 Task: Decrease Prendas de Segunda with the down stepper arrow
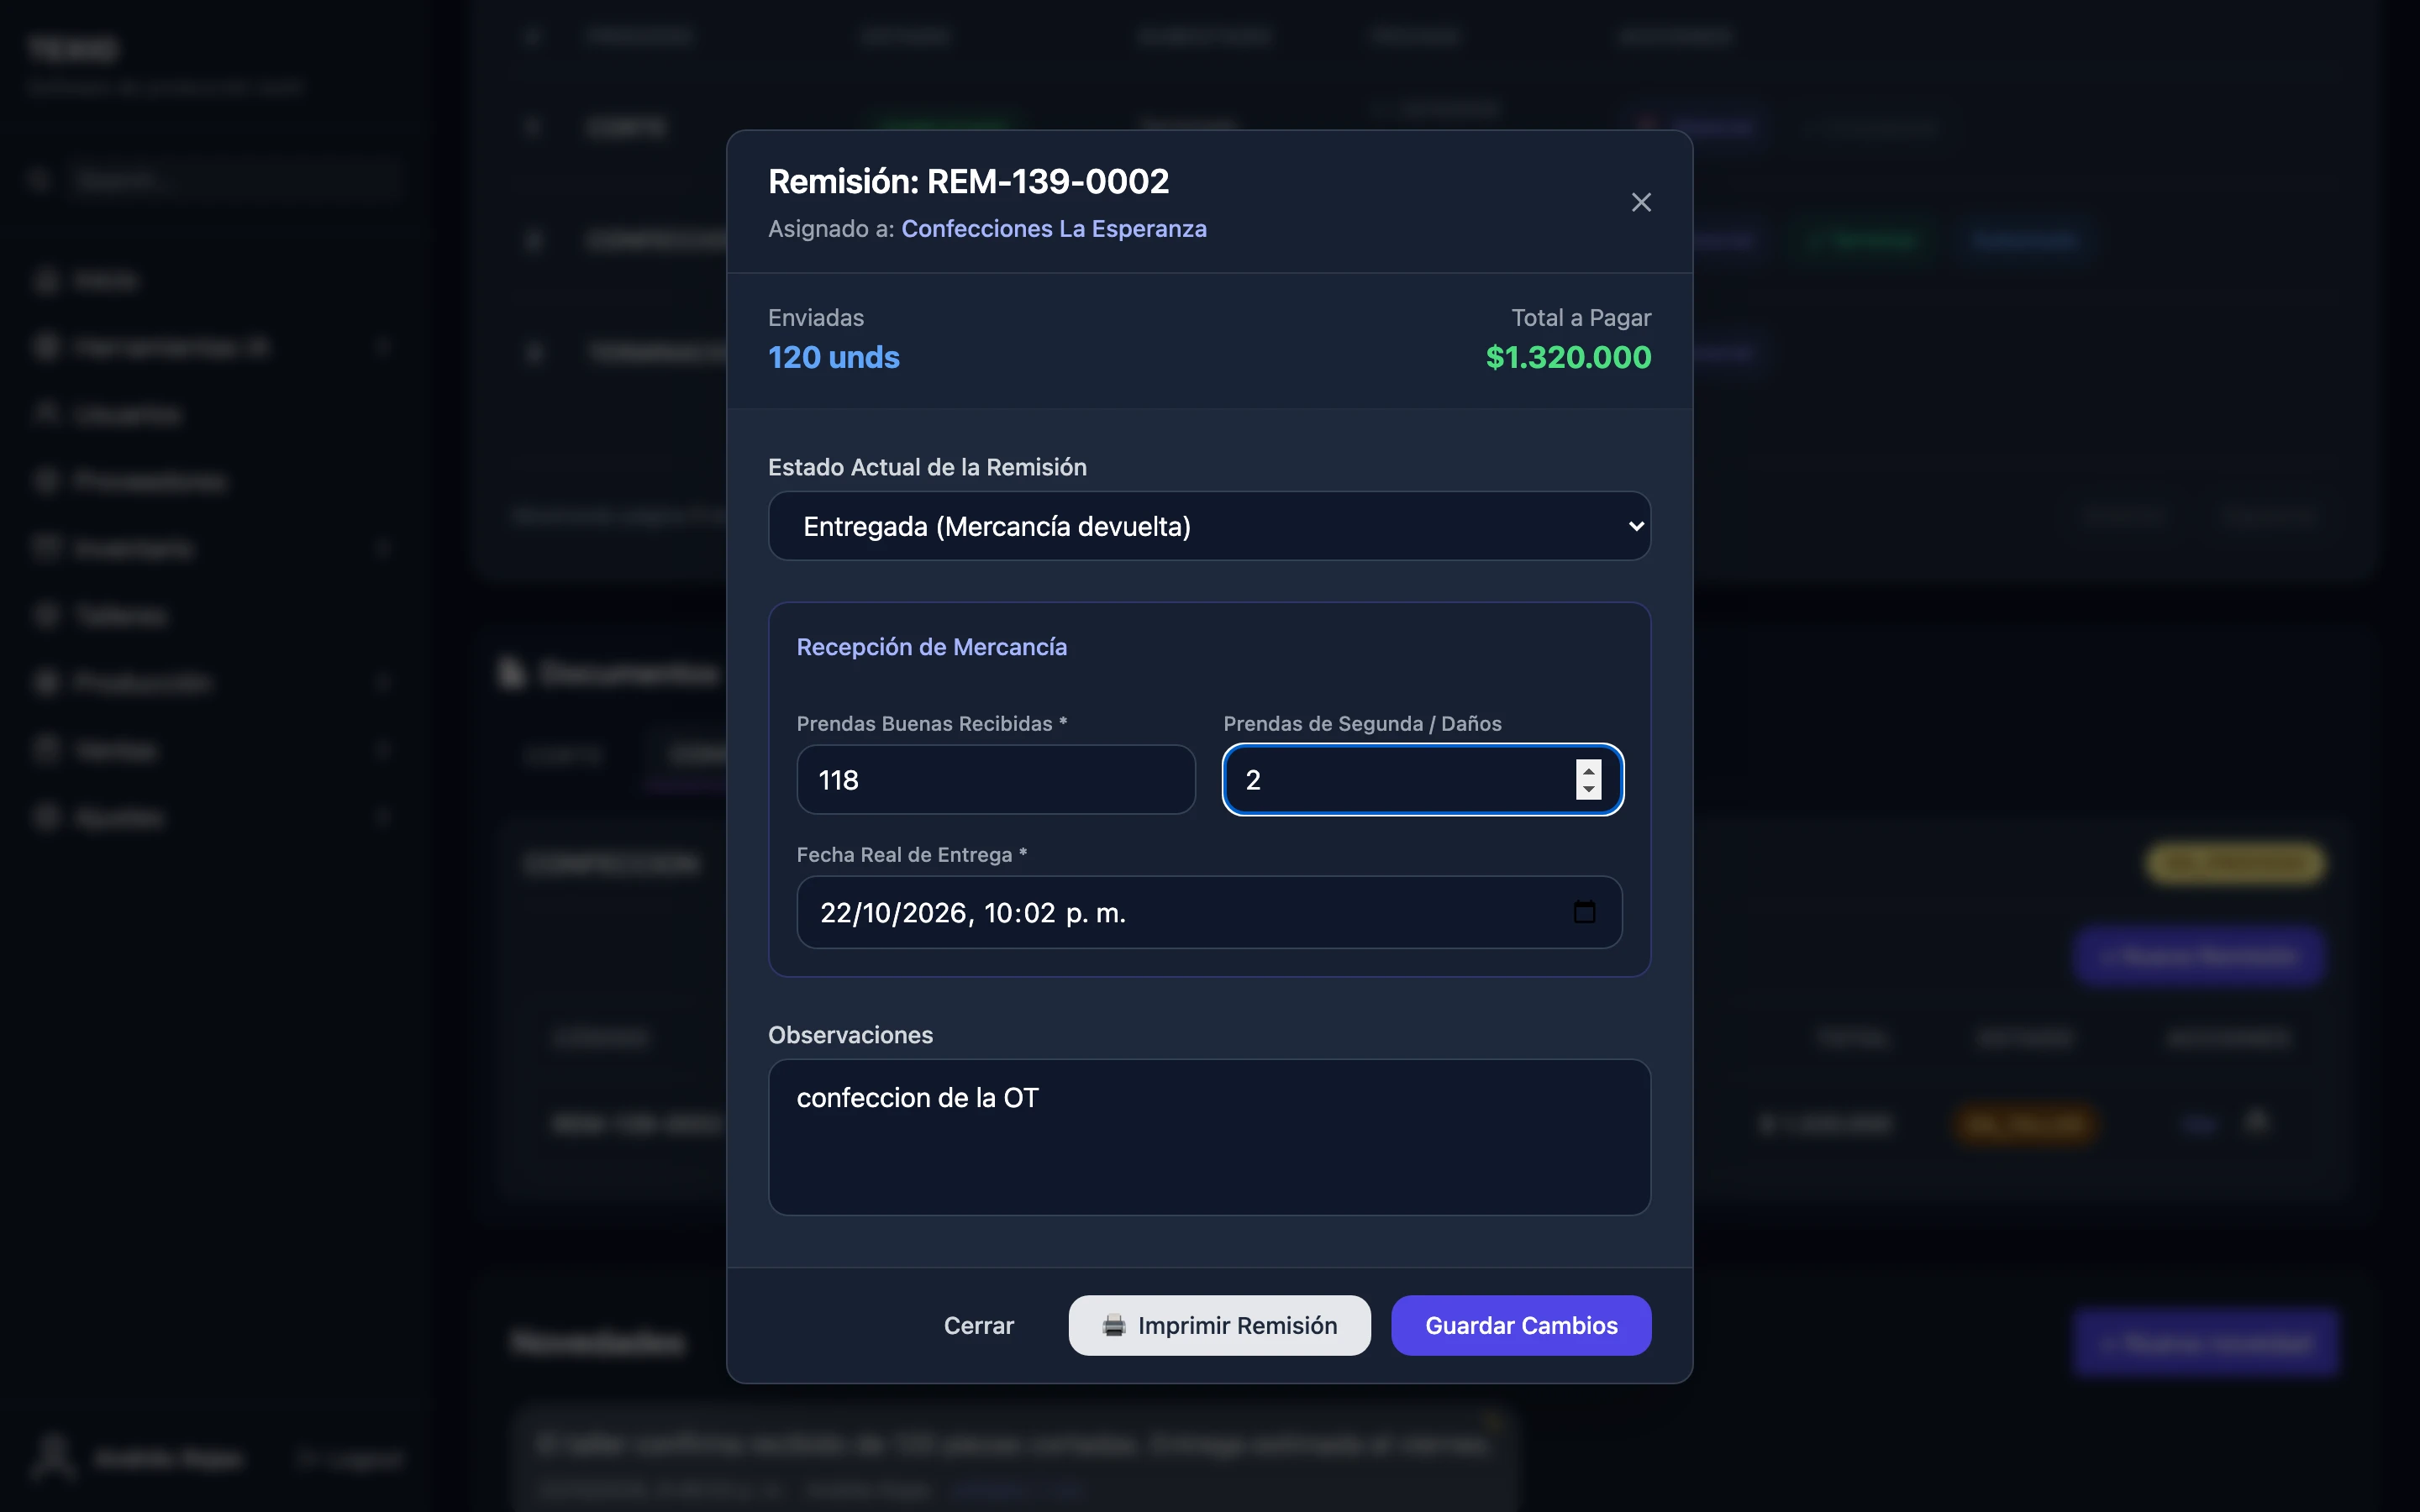tap(1588, 790)
